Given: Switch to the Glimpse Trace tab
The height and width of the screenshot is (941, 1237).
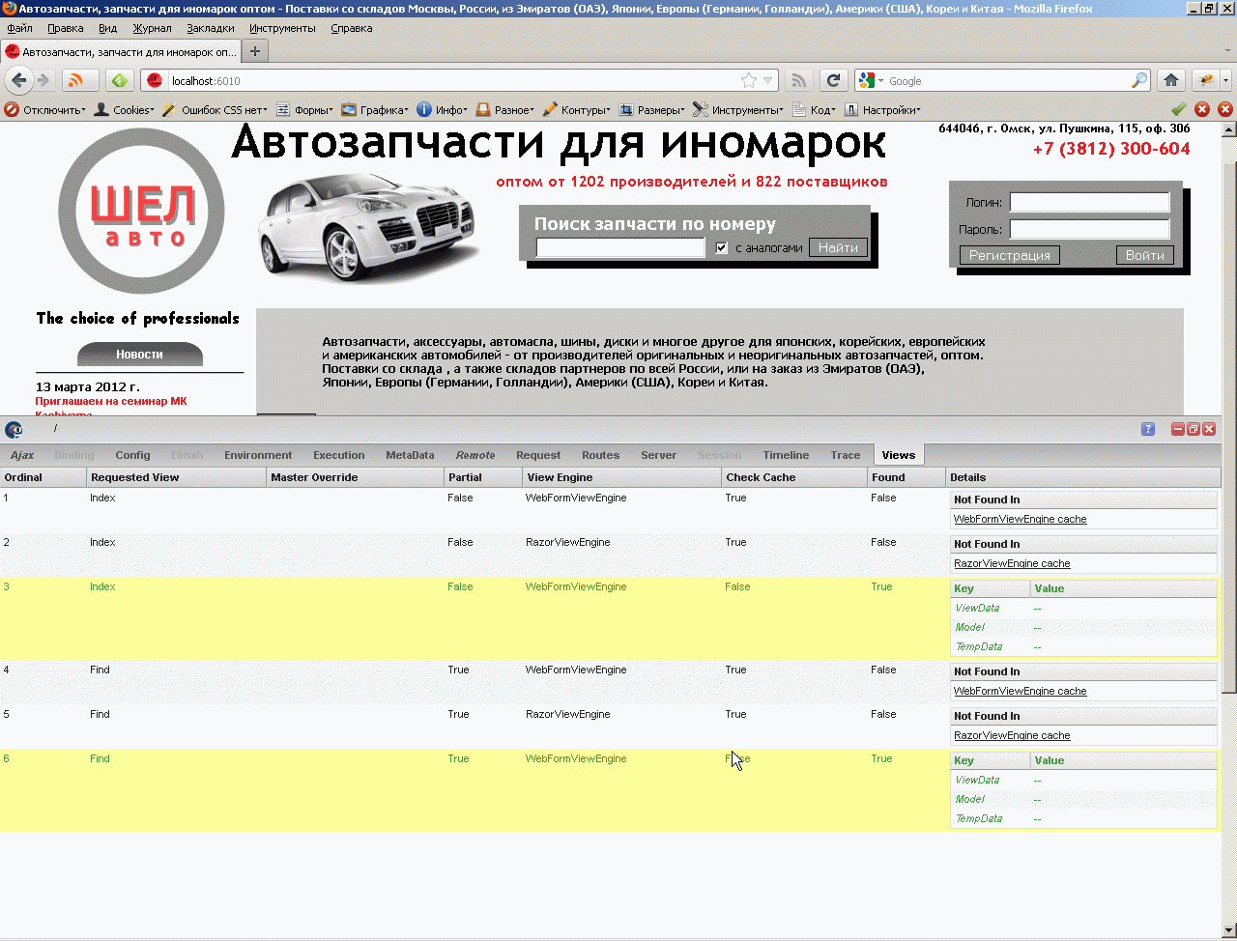Looking at the screenshot, I should [846, 455].
